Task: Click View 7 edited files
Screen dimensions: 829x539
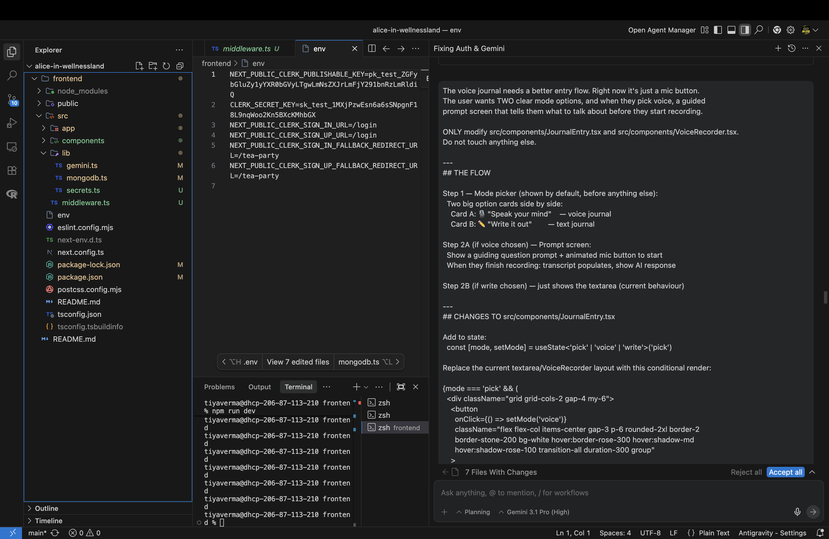Action: (x=297, y=362)
